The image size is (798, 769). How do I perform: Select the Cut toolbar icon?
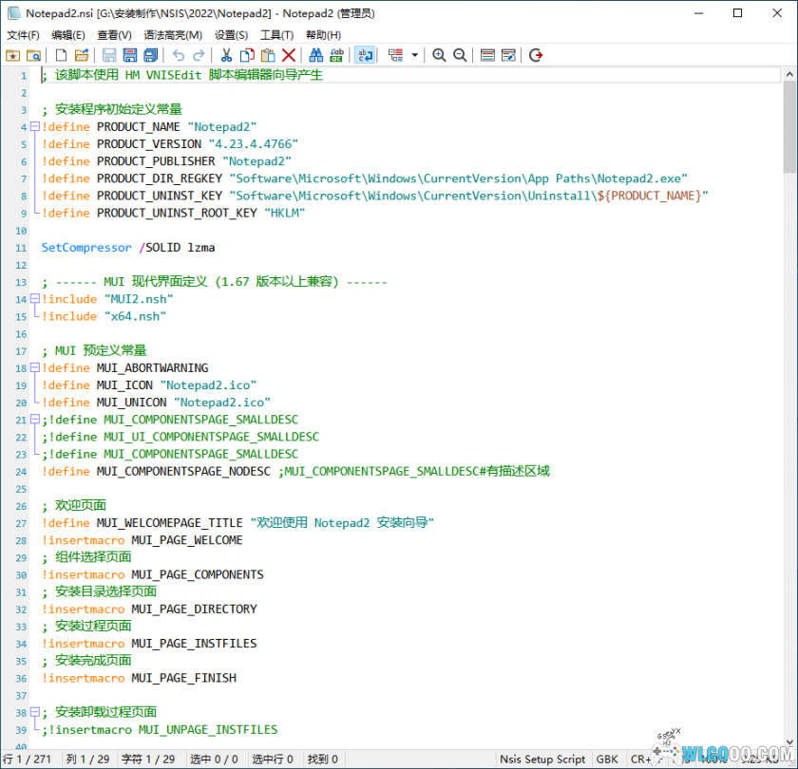228,55
